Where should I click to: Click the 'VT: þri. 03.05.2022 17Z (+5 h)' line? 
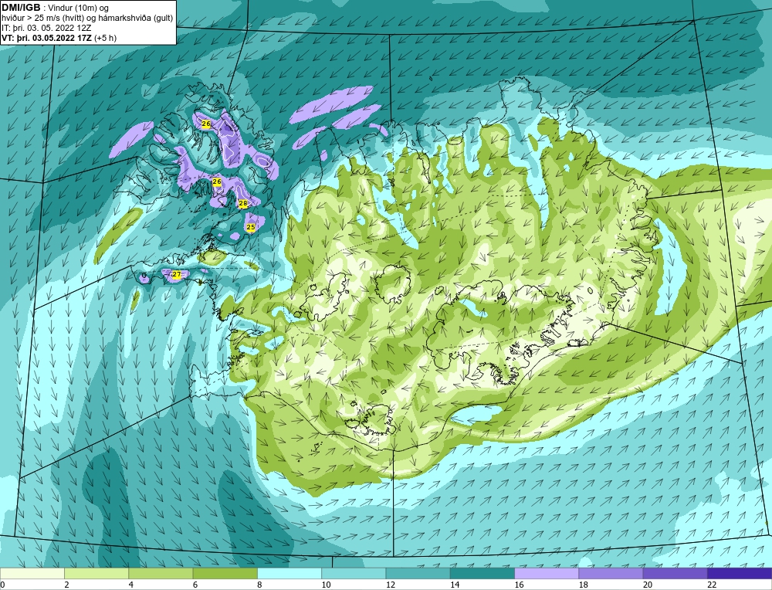tap(59, 38)
